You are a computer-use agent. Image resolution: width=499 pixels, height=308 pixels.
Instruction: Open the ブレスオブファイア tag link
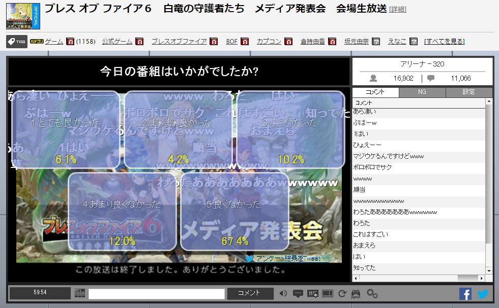coord(179,42)
